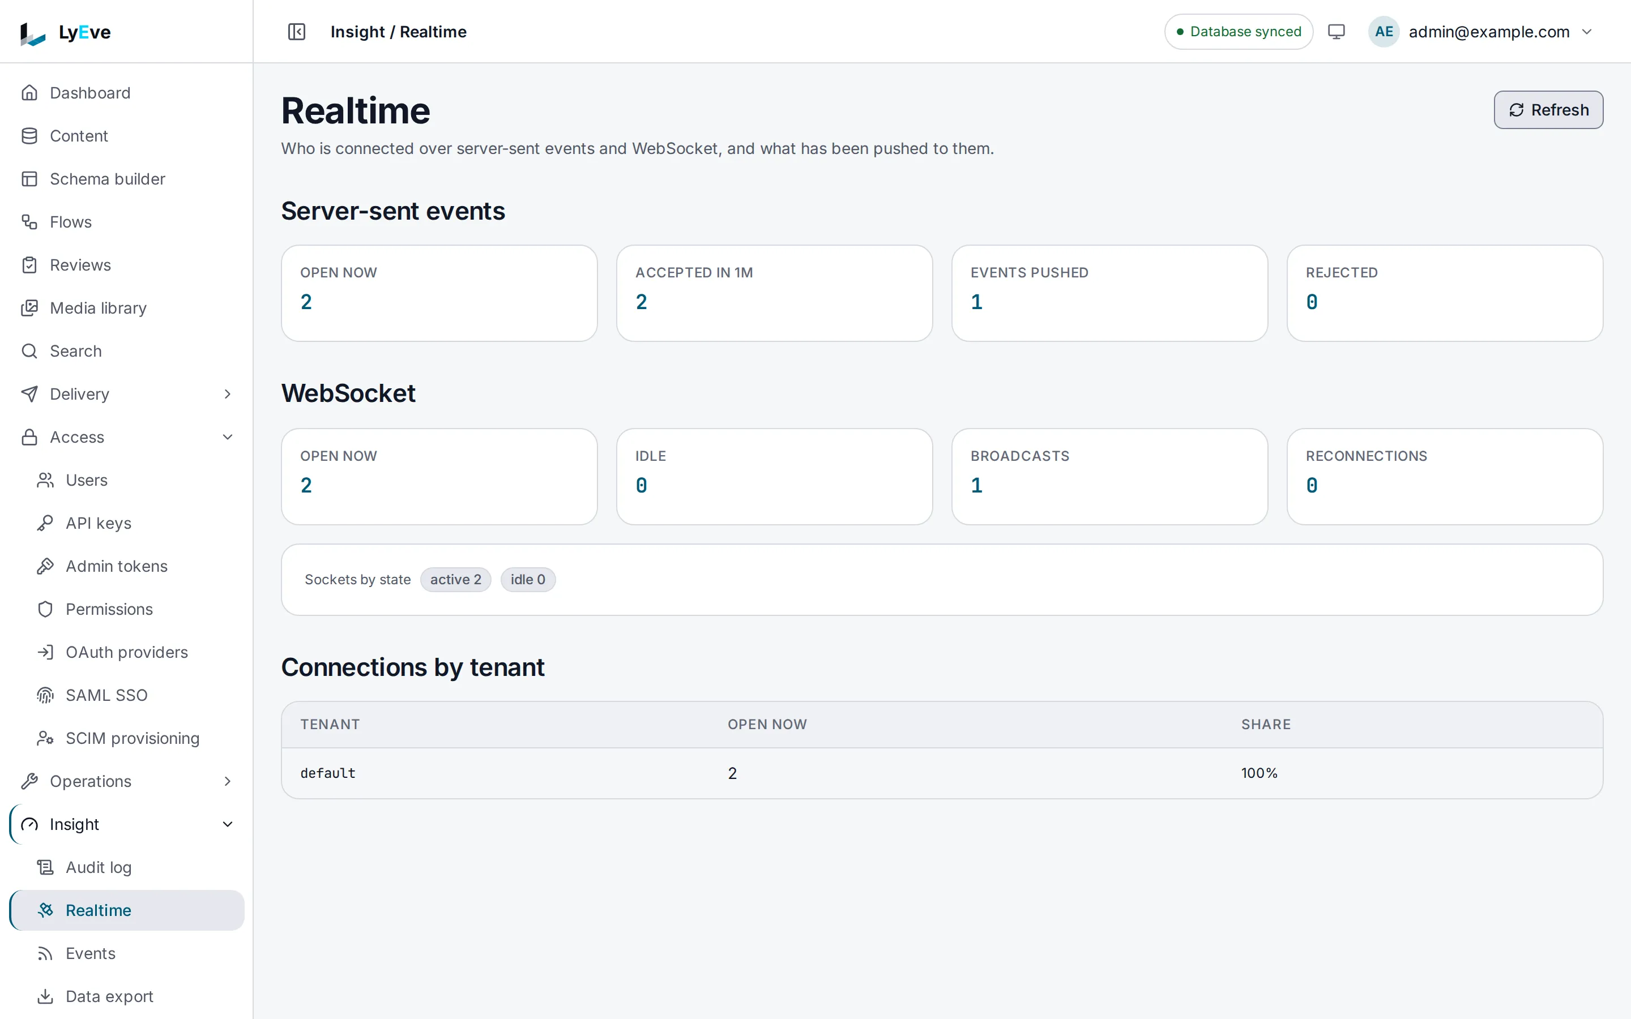
Task: Click the BROADCASTS stat card
Action: point(1109,477)
